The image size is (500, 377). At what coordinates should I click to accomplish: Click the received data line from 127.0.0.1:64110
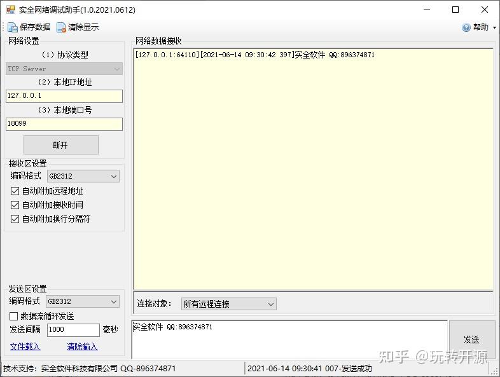point(255,55)
